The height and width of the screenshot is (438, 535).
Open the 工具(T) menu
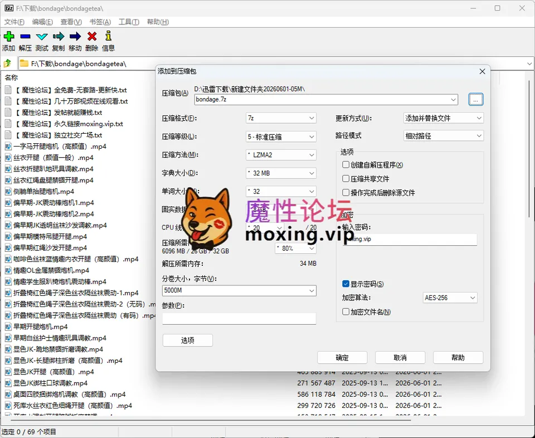point(129,22)
